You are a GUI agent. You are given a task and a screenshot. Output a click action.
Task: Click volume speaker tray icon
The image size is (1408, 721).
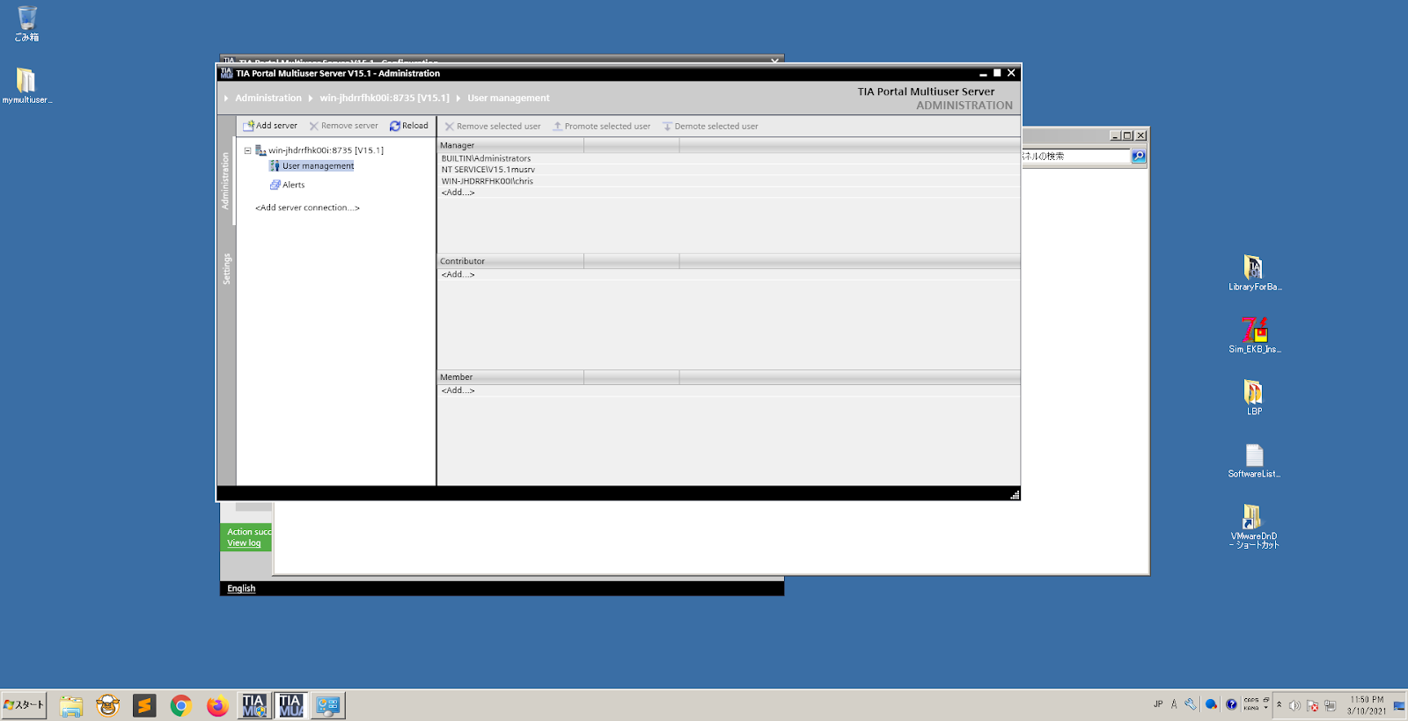[x=1294, y=706]
